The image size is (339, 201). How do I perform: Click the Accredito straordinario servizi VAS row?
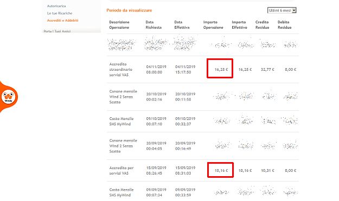pos(203,69)
